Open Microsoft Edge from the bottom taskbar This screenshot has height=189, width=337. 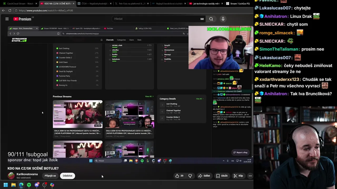click(21, 185)
